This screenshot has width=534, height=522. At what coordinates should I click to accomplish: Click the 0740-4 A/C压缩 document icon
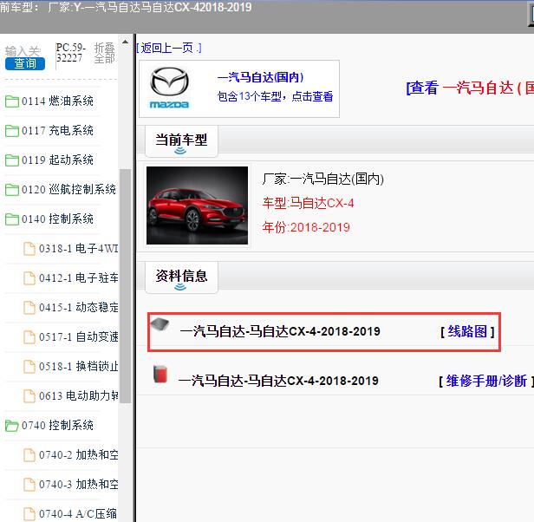click(29, 514)
